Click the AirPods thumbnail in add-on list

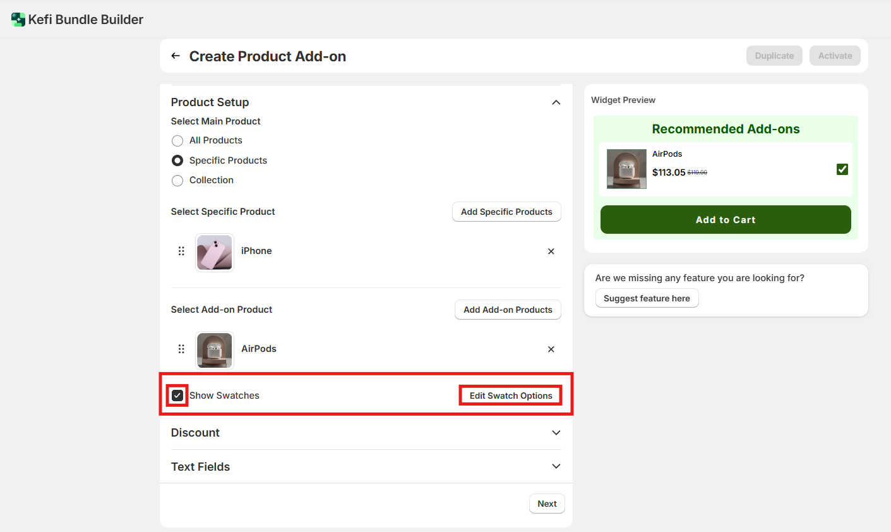click(x=215, y=350)
